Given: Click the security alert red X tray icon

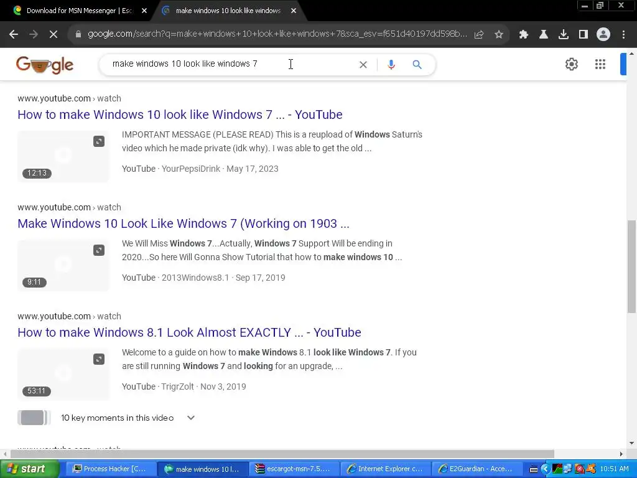Looking at the screenshot, I should [579, 469].
